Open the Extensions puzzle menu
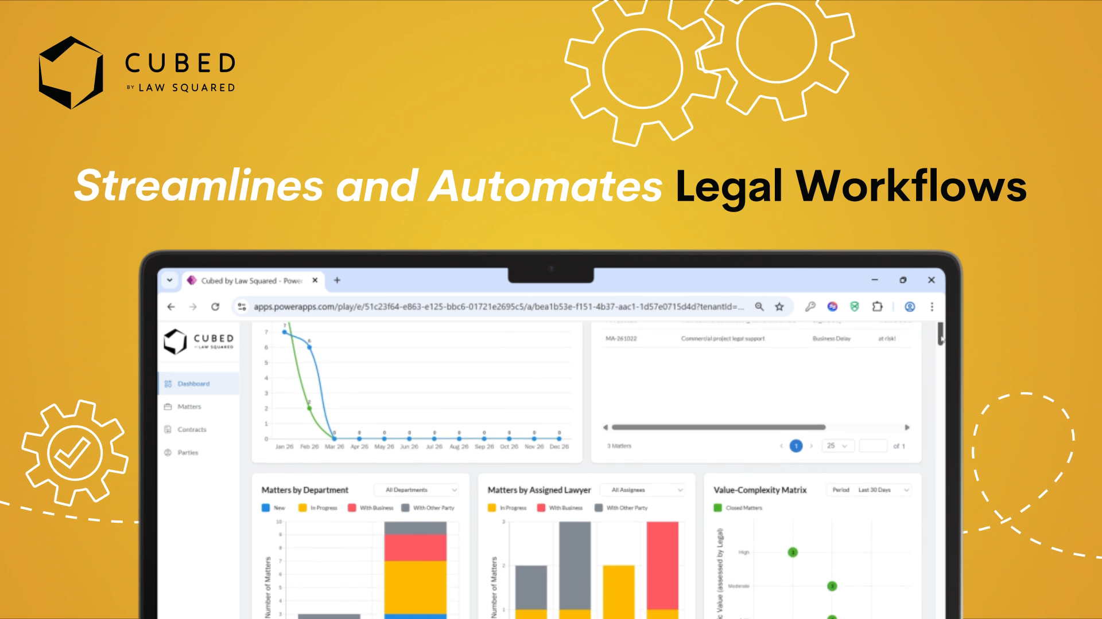 [877, 307]
